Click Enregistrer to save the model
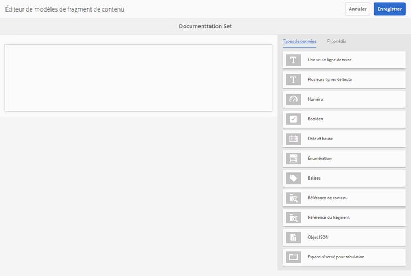This screenshot has width=411, height=276. 389,9
